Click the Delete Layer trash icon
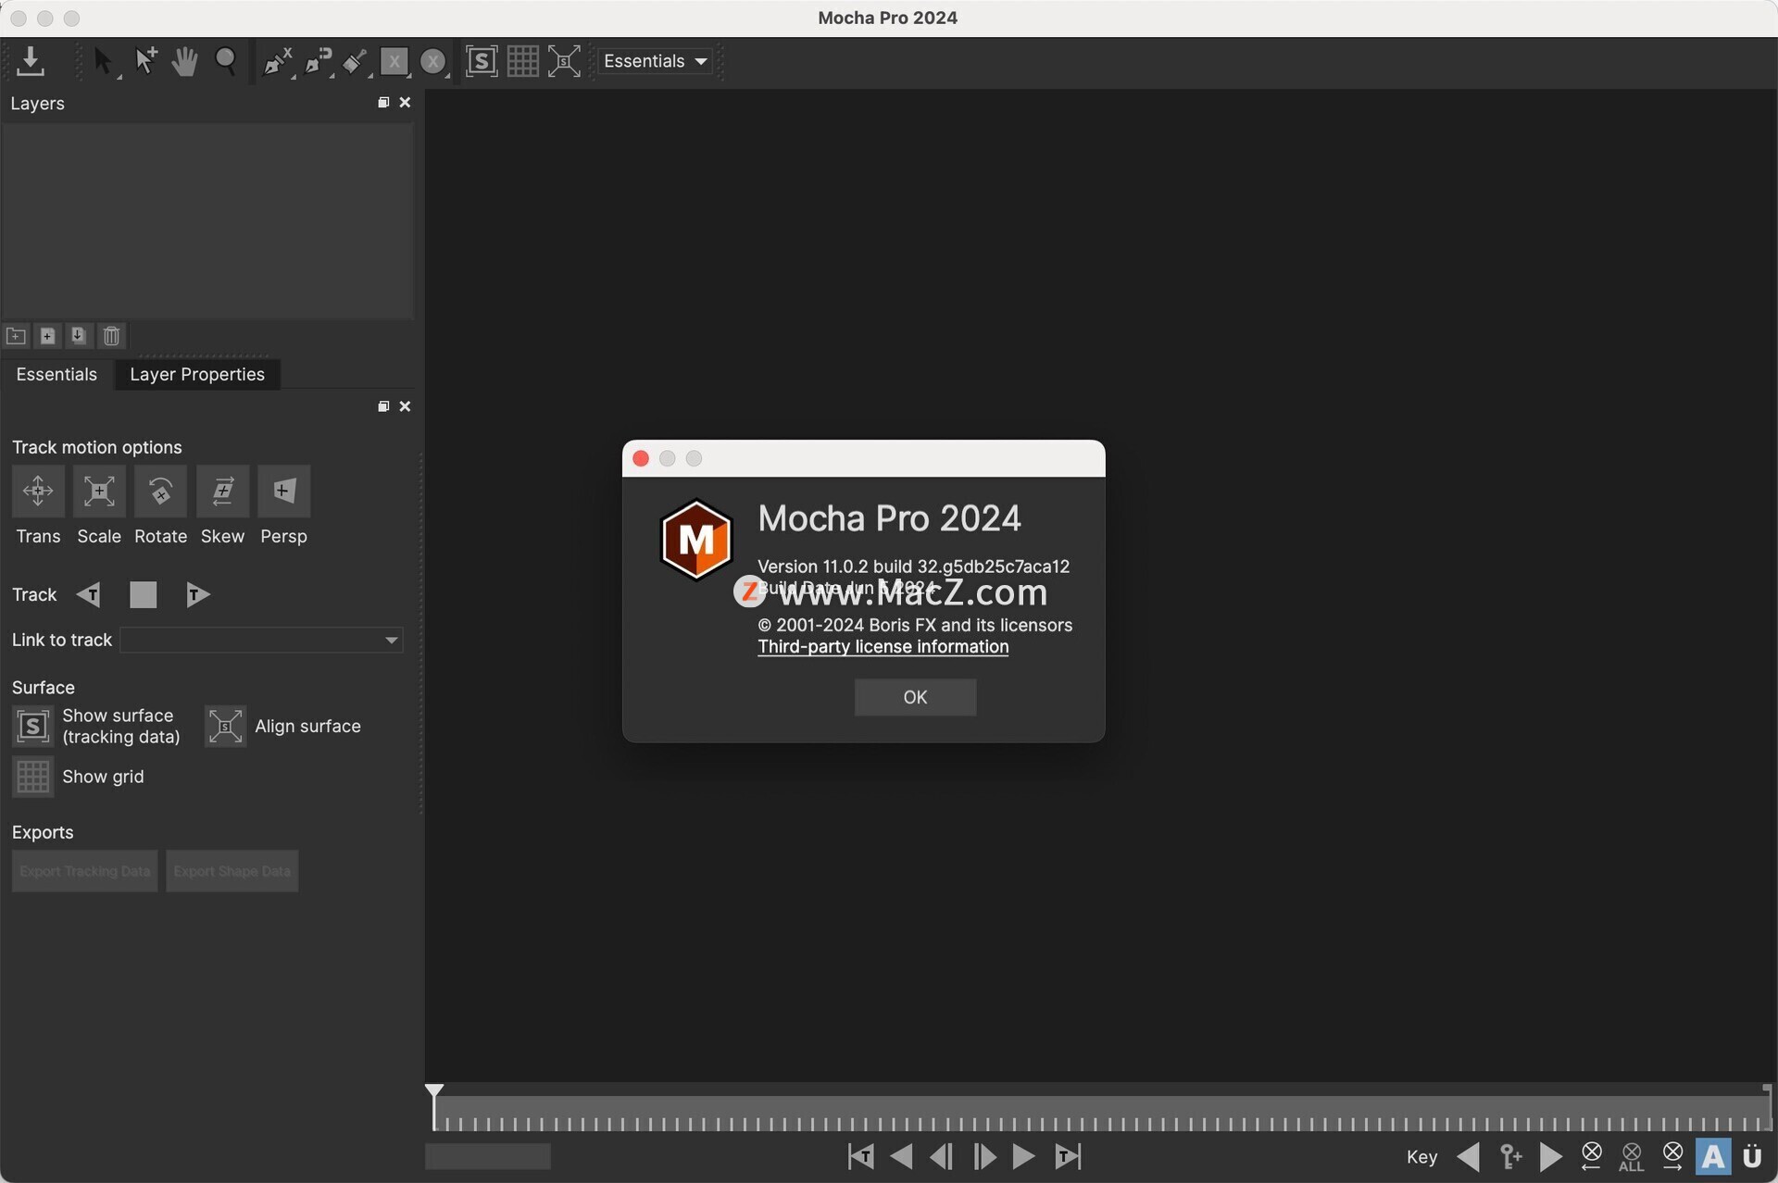The image size is (1778, 1183). click(x=111, y=336)
